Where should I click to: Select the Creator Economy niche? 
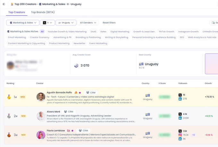40,37
